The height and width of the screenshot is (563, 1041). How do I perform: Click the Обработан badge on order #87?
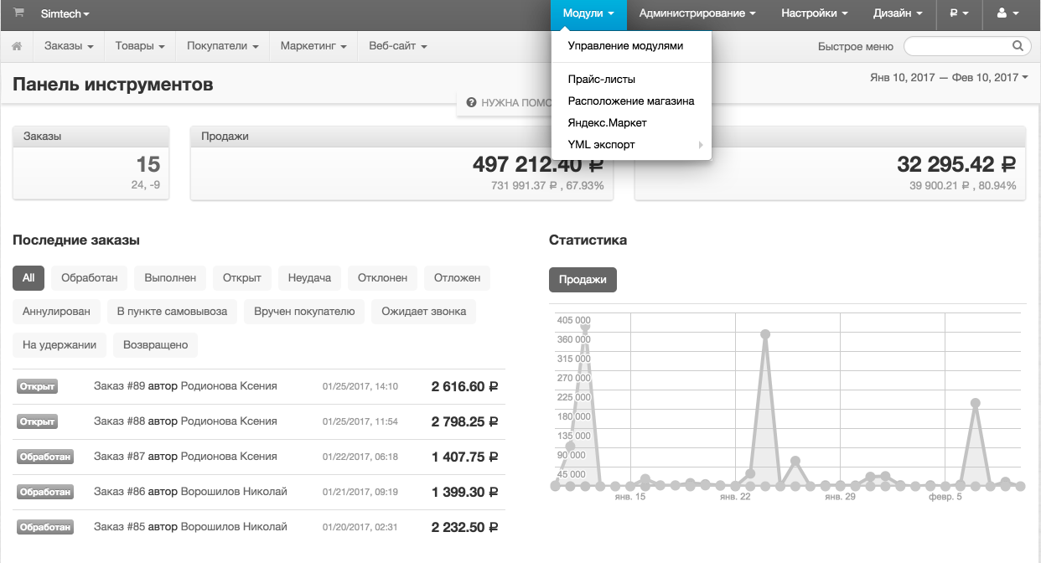(x=45, y=457)
